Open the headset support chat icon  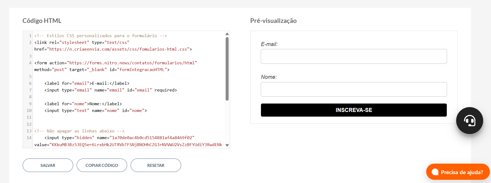click(x=469, y=121)
